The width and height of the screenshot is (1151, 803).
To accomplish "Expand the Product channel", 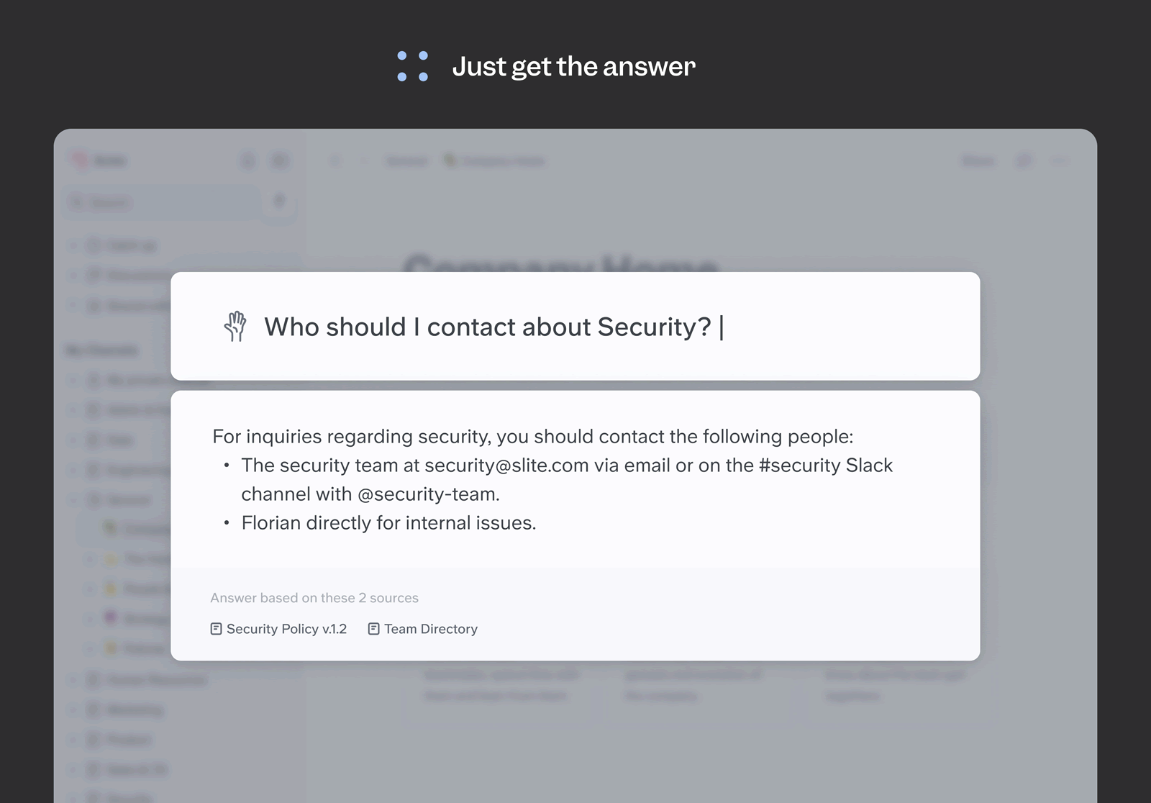I will (x=73, y=740).
